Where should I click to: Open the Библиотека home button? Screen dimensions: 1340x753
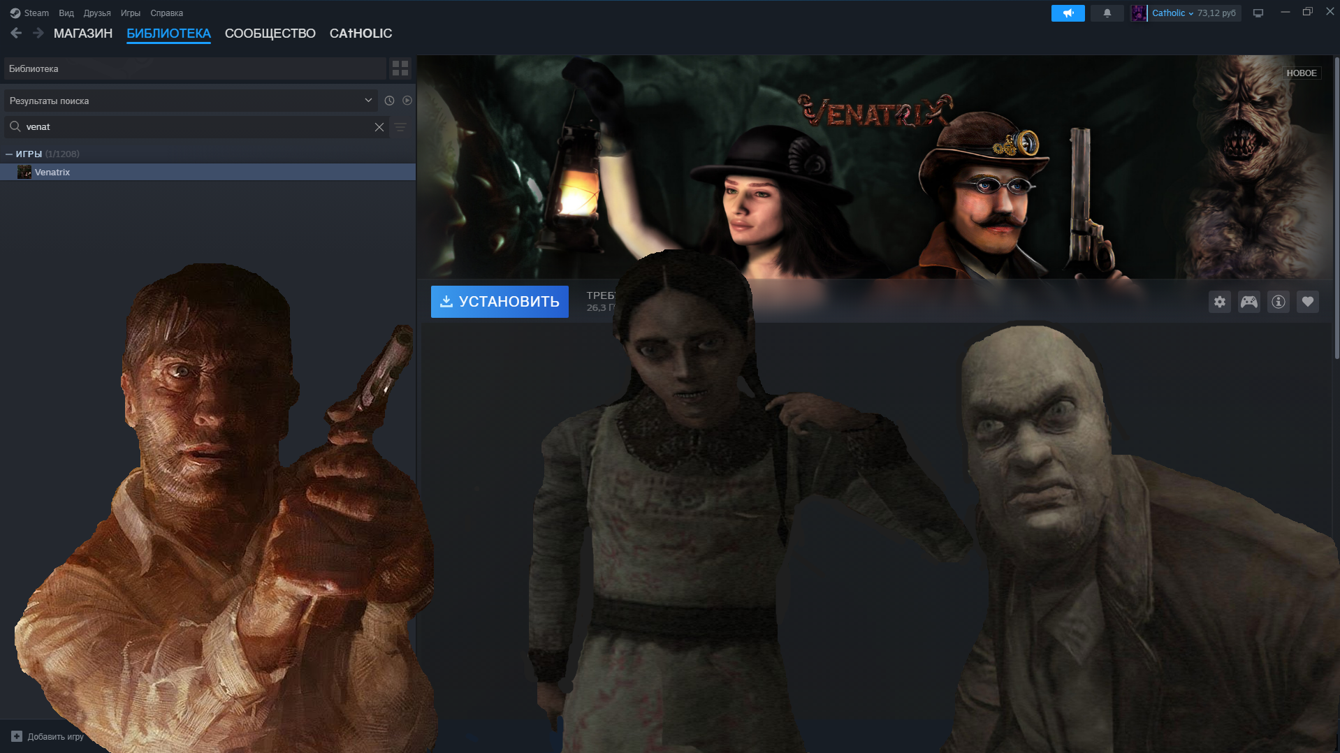click(195, 68)
